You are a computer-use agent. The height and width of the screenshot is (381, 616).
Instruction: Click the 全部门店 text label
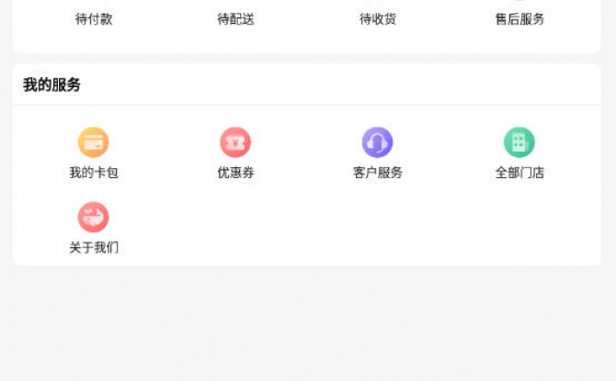point(519,173)
